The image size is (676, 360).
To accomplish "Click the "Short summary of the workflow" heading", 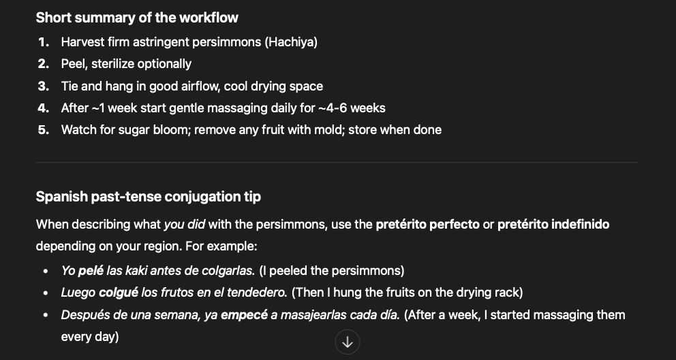I will 137,17.
